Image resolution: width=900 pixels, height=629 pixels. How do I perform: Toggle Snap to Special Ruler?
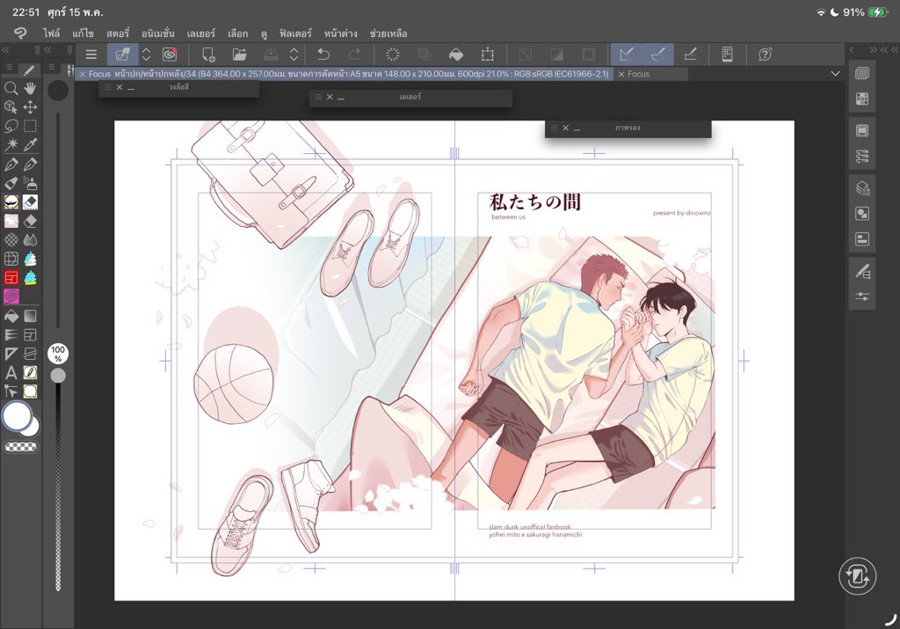pyautogui.click(x=658, y=55)
